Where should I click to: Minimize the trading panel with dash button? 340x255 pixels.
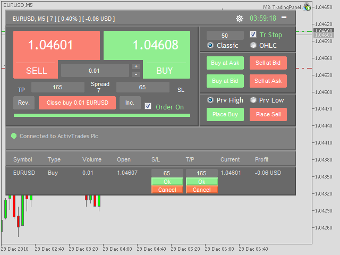click(x=284, y=18)
